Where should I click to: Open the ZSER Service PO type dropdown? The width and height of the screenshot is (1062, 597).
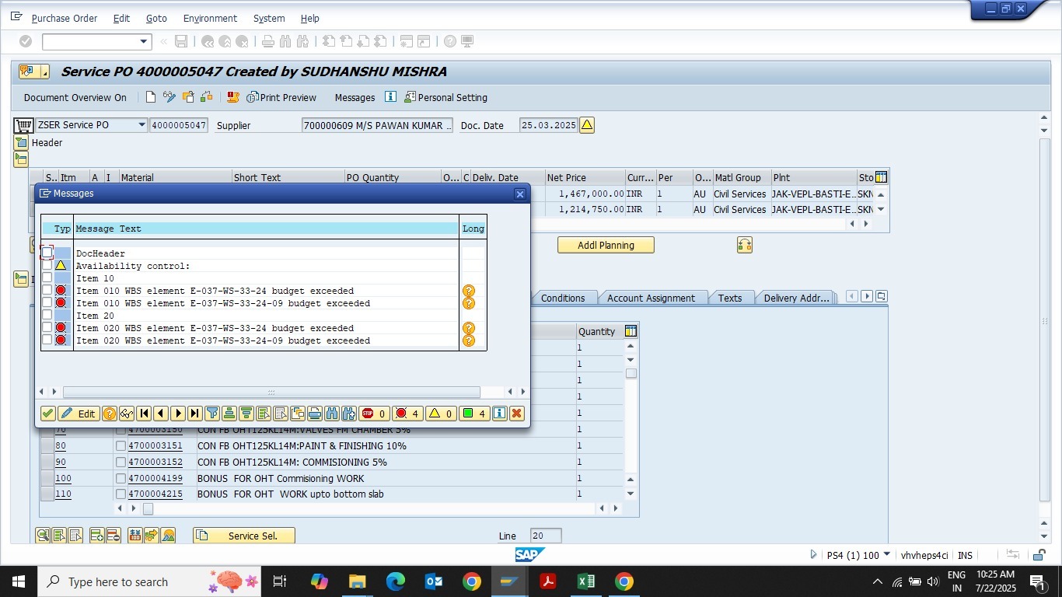pyautogui.click(x=141, y=125)
